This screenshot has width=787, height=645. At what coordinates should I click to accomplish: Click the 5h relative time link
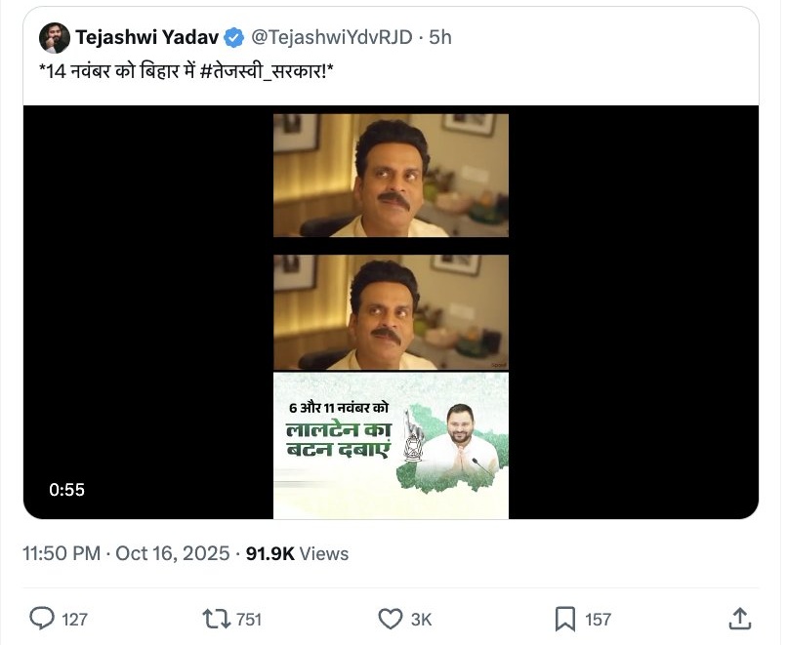coord(441,38)
